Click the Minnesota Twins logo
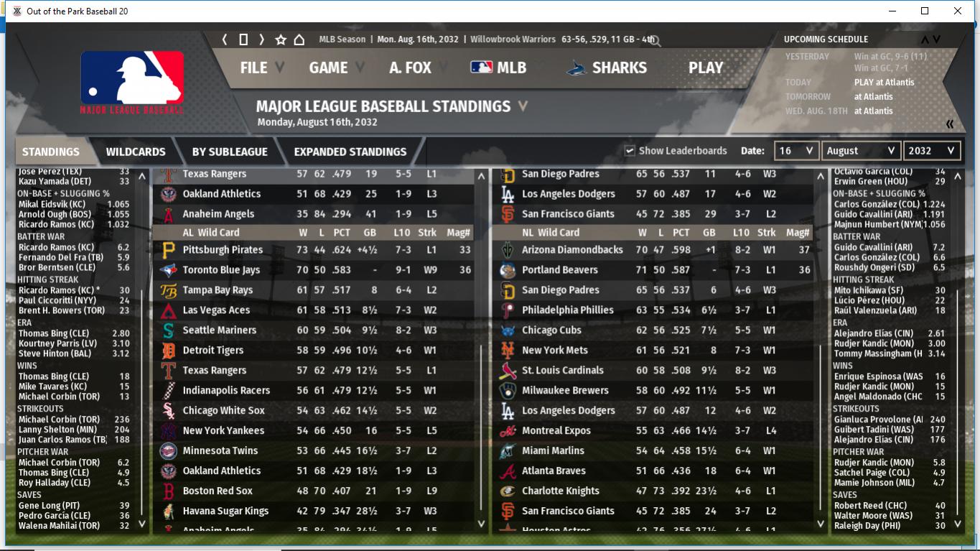This screenshot has width=980, height=551. click(169, 451)
